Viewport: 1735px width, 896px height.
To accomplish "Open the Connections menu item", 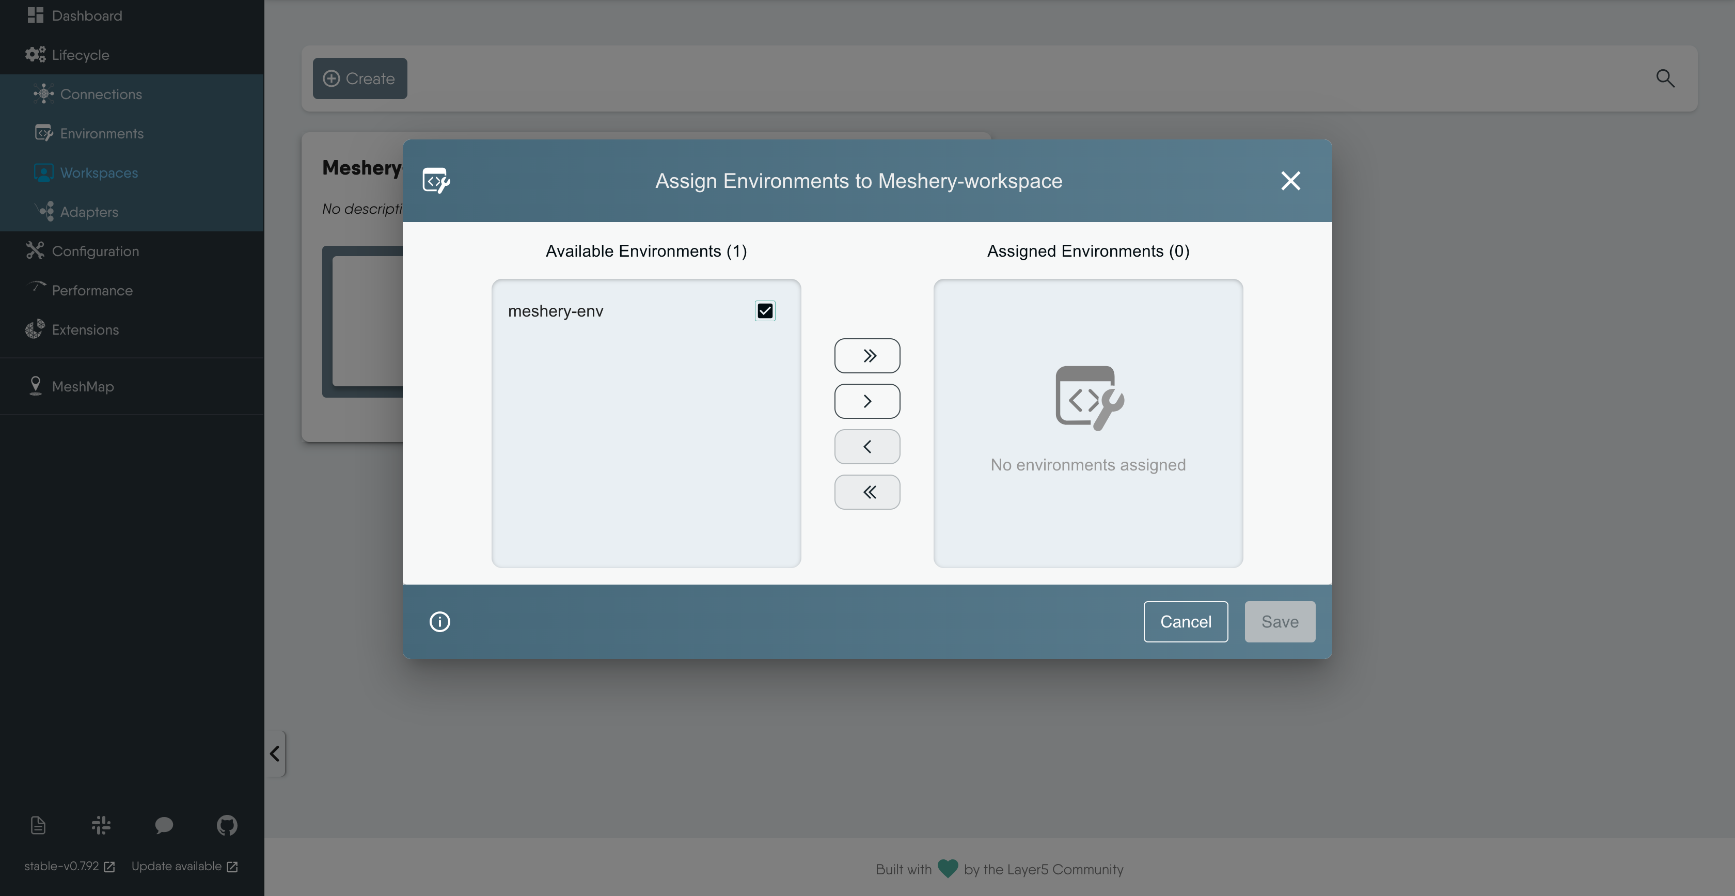I will pos(100,95).
